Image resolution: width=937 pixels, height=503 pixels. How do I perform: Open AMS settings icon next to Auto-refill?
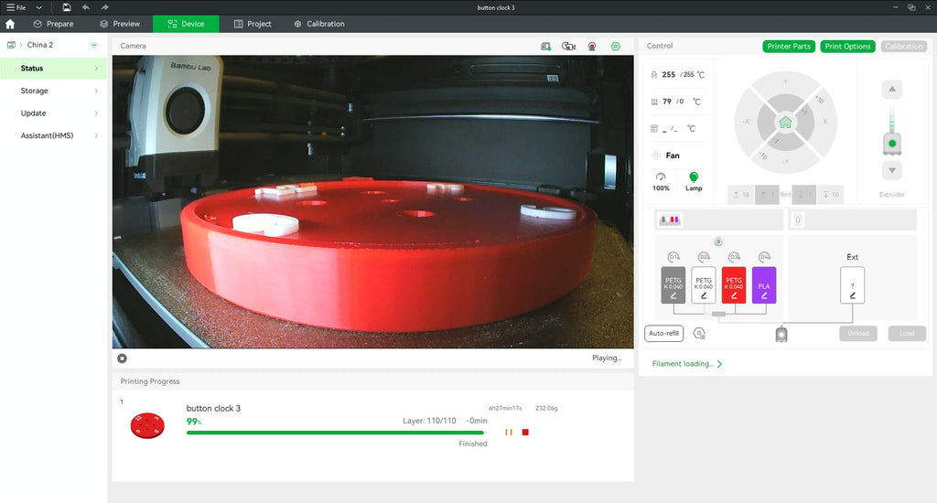pos(699,333)
